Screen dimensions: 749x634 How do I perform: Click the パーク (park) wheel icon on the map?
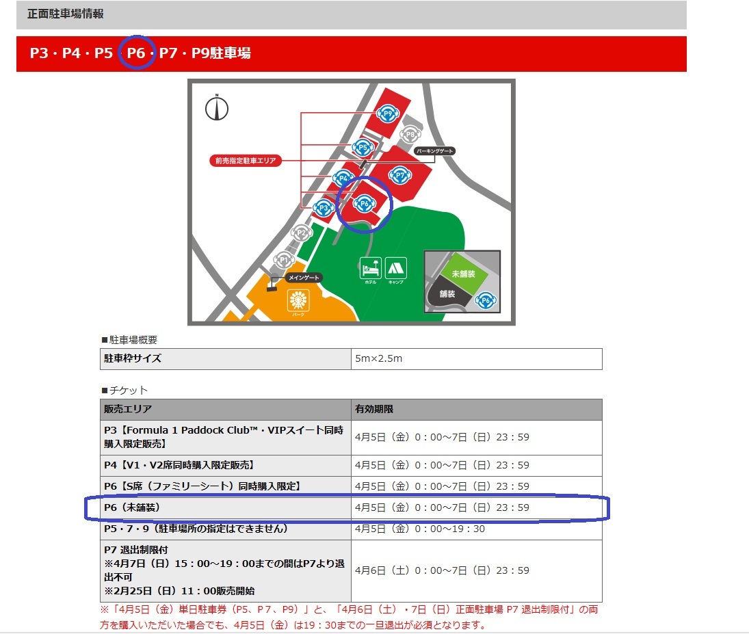[x=298, y=300]
